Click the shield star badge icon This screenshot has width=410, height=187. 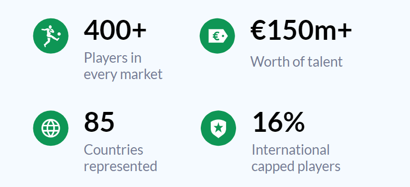218,128
